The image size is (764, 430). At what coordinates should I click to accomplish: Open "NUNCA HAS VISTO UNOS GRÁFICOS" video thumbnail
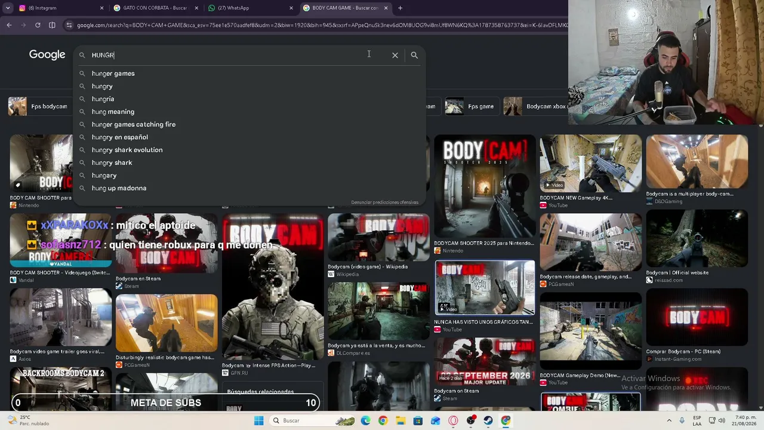pos(485,288)
